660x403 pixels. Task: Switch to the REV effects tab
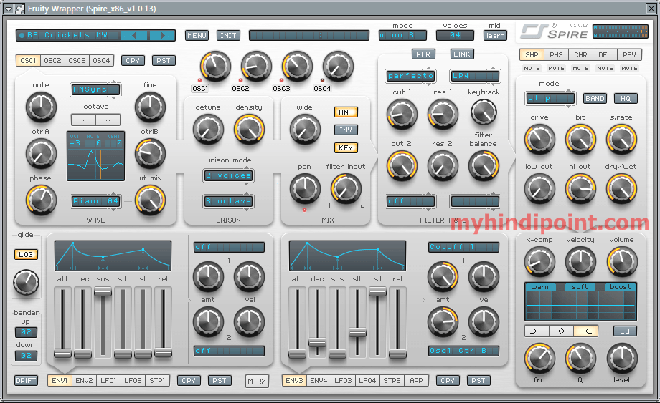click(x=629, y=54)
